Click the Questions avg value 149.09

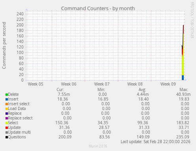[x=143, y=137]
